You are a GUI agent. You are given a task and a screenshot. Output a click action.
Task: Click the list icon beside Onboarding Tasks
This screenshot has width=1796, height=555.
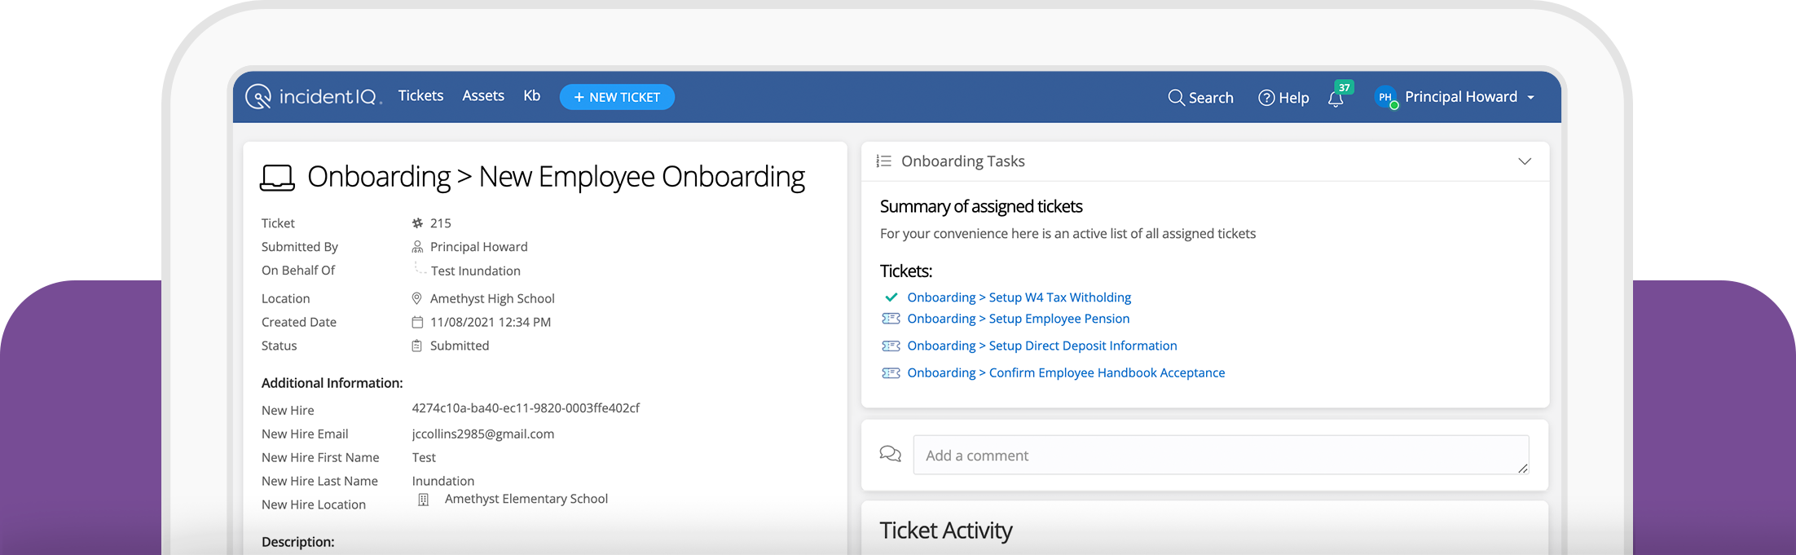tap(883, 161)
